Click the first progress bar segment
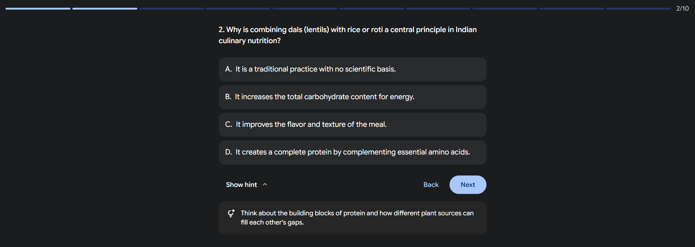This screenshot has height=247, width=695. [38, 8]
